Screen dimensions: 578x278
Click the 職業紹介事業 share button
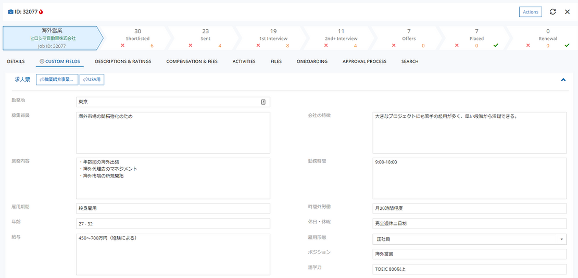click(57, 80)
